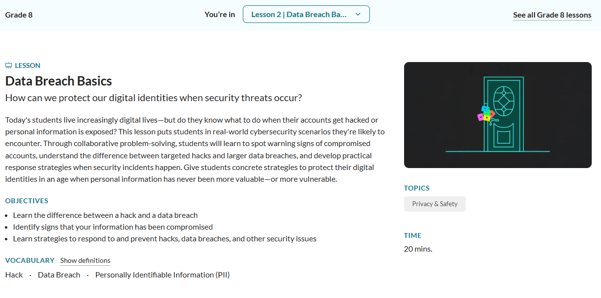Click Personally Identifiable Information (PII) term
This screenshot has height=298, width=601.
pyautogui.click(x=162, y=275)
